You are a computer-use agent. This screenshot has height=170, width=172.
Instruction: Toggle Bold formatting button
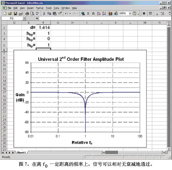(144, 13)
